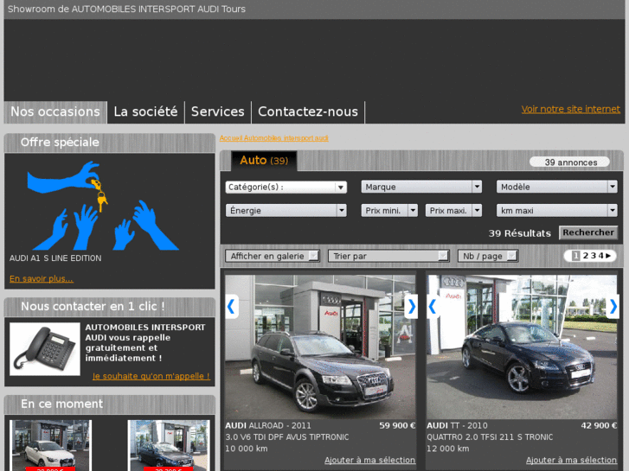Screen dimensions: 629x471
Task: Select current page 1 indicator
Action: point(575,255)
